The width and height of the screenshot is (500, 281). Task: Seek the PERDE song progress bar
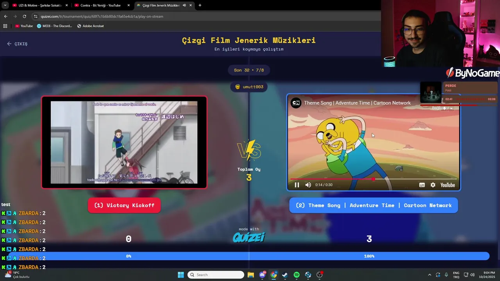tap(459, 105)
